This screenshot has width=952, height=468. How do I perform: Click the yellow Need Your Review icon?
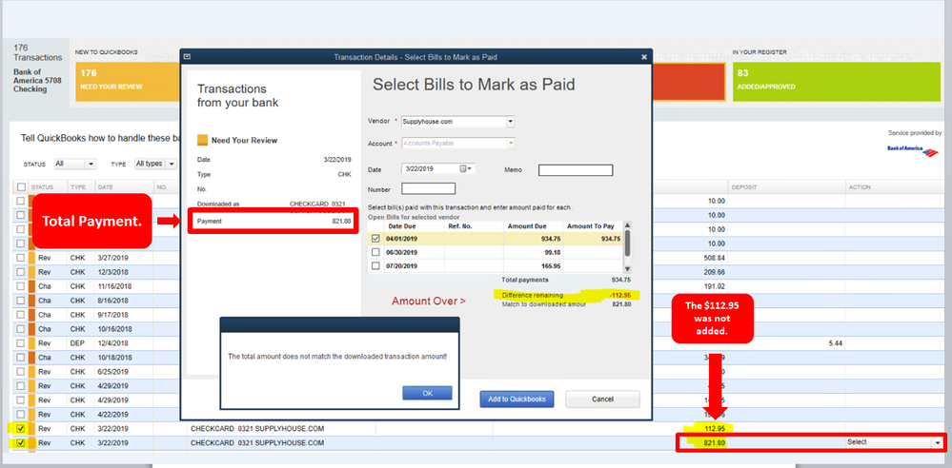click(x=202, y=141)
